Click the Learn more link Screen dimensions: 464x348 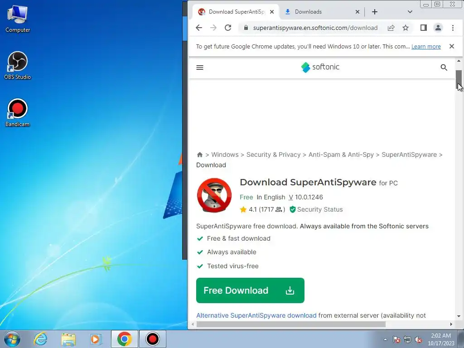(x=426, y=47)
